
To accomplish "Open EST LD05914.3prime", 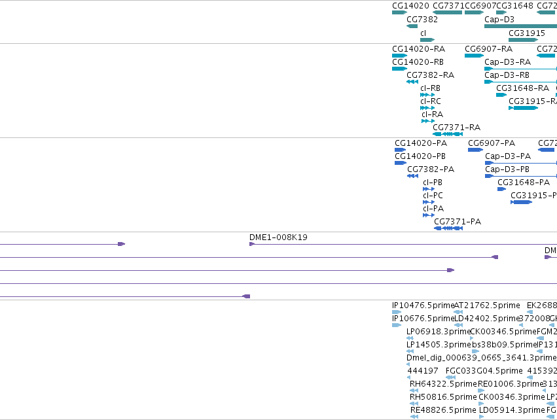I will 512,410.
